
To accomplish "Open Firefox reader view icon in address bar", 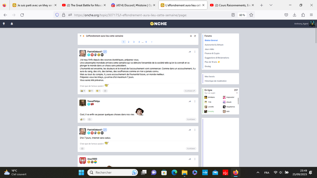I will pos(233,15).
